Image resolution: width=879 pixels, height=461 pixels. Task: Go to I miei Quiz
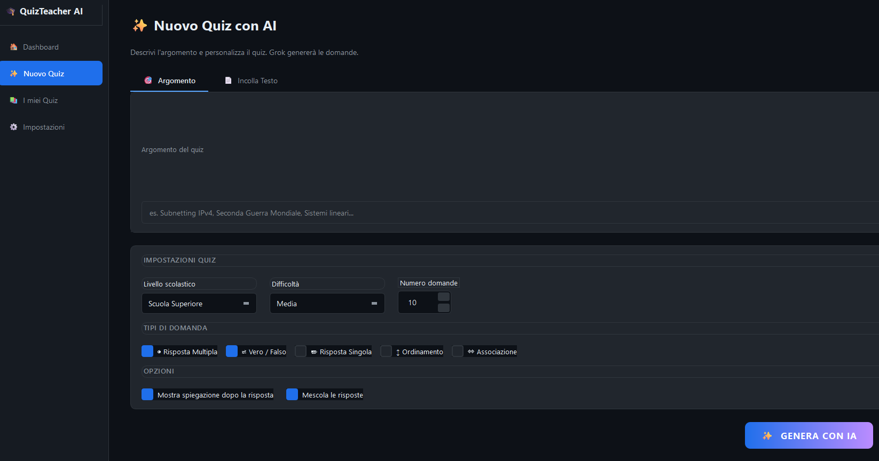click(51, 100)
